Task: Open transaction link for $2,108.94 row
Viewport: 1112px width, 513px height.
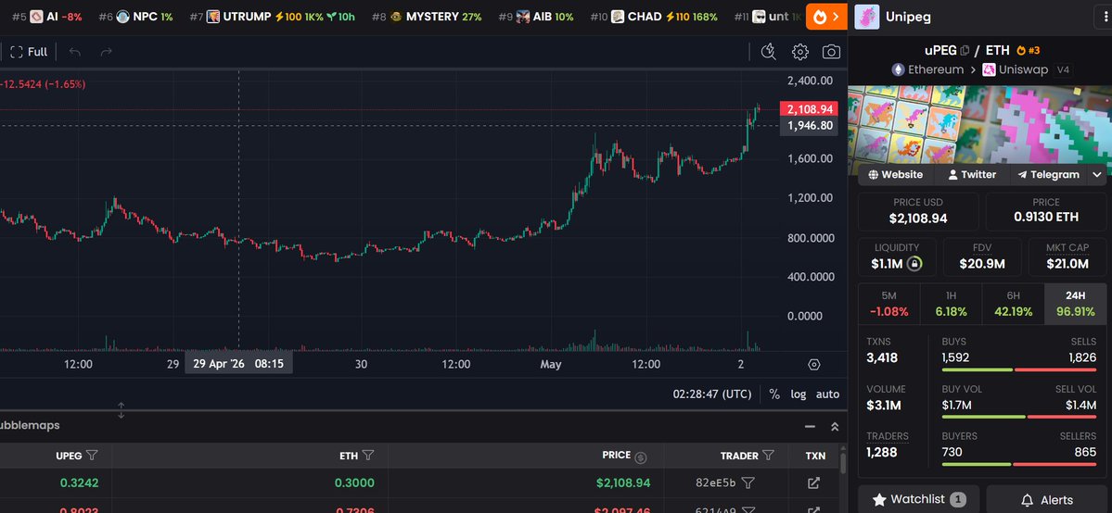Action: (x=813, y=483)
